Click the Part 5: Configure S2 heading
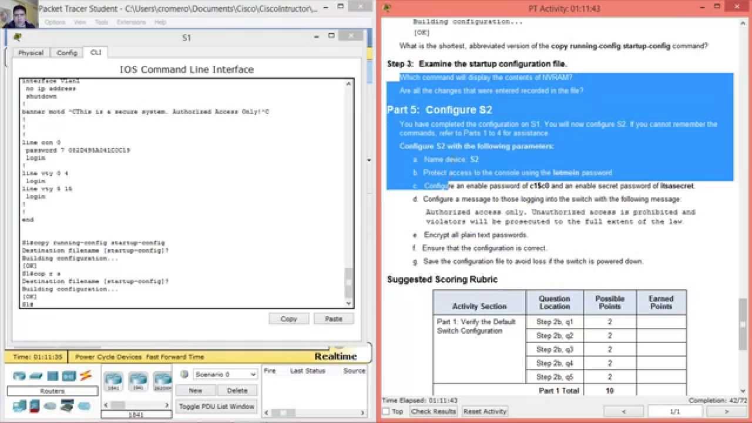The image size is (752, 423). point(439,110)
